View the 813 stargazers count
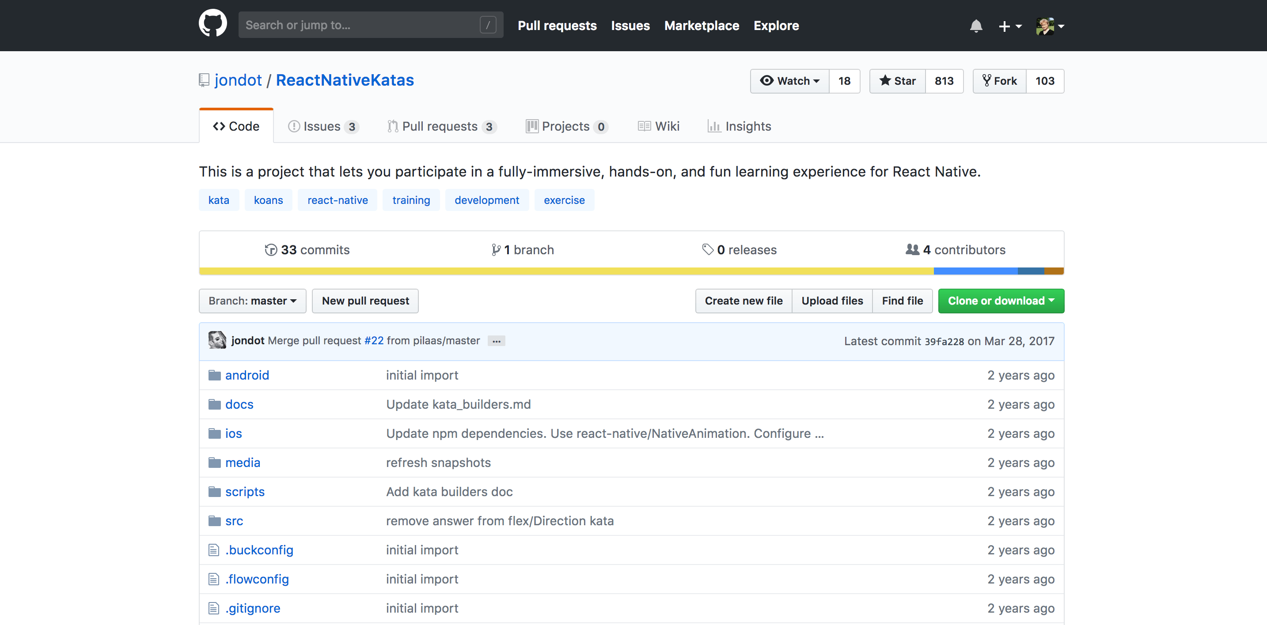Image resolution: width=1267 pixels, height=625 pixels. [944, 81]
